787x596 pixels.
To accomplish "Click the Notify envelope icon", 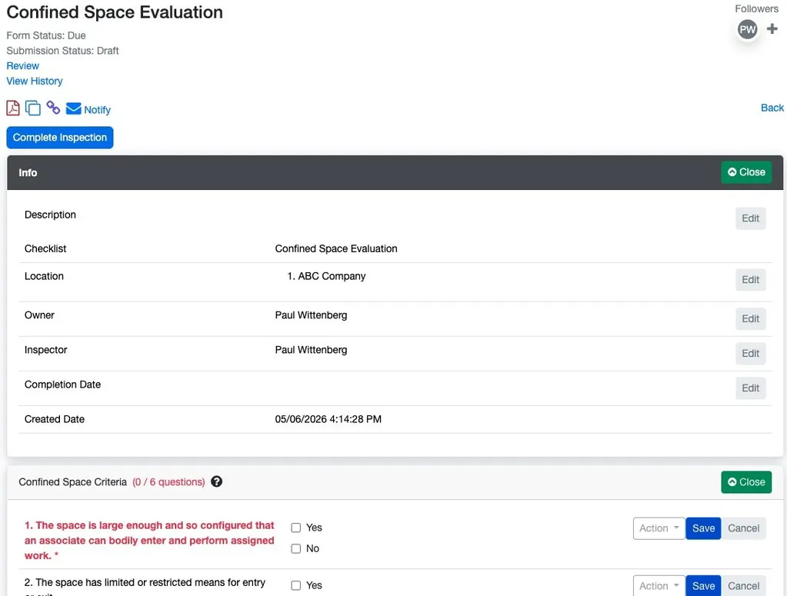I will pos(73,108).
